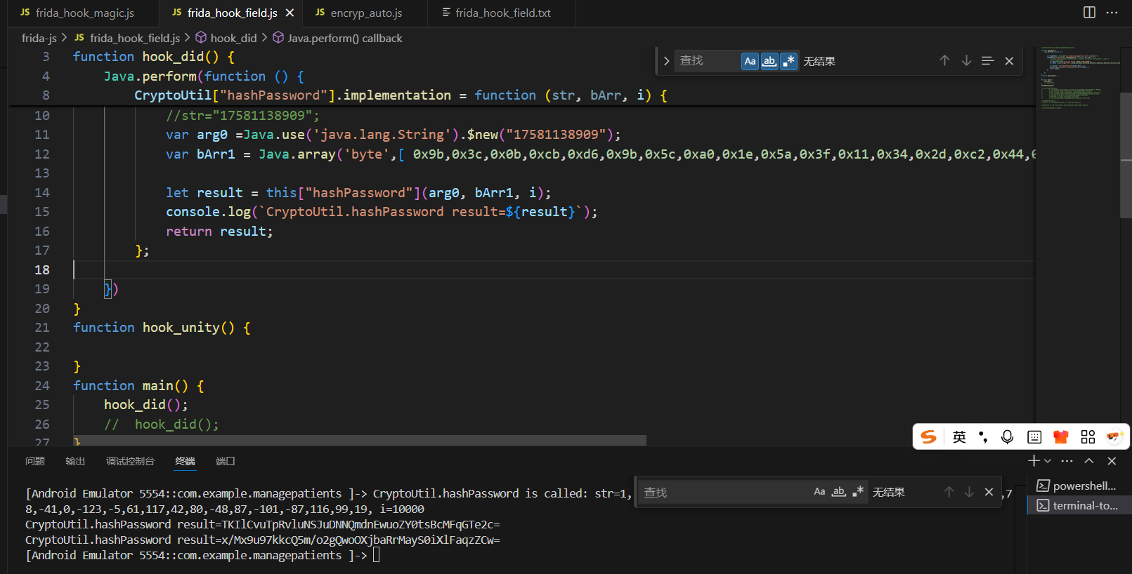Image resolution: width=1132 pixels, height=574 pixels.
Task: Go to next match in editor find
Action: (966, 61)
